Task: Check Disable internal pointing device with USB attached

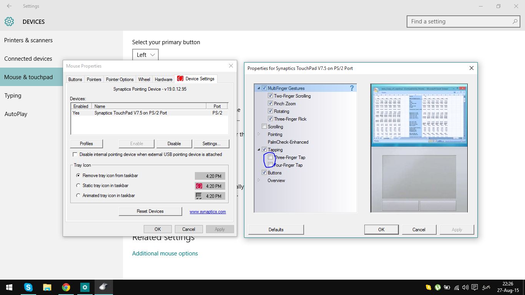Action: click(75, 154)
